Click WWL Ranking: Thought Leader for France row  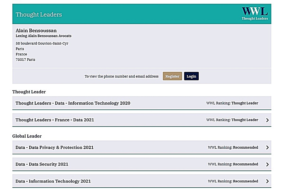pyautogui.click(x=232, y=120)
